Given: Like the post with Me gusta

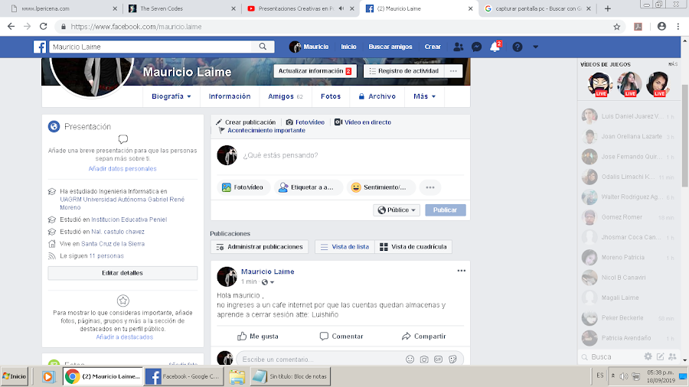Looking at the screenshot, I should (258, 337).
